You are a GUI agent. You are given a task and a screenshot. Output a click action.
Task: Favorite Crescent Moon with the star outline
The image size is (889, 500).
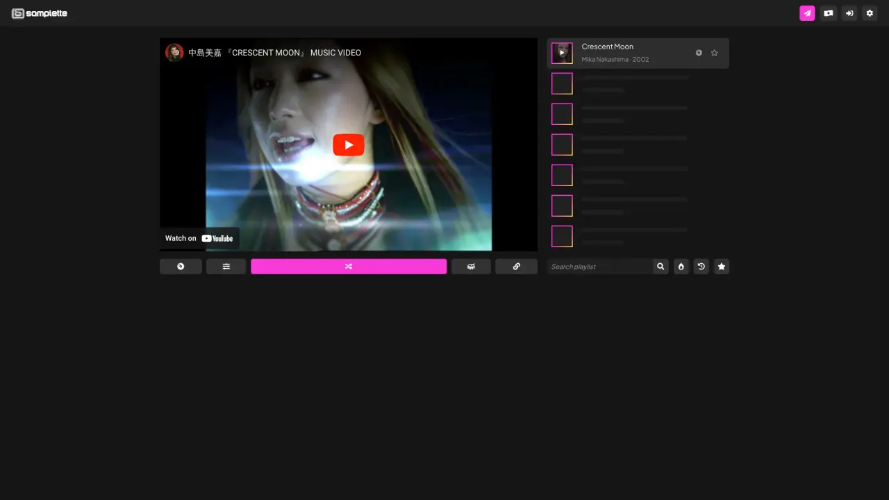click(x=715, y=53)
